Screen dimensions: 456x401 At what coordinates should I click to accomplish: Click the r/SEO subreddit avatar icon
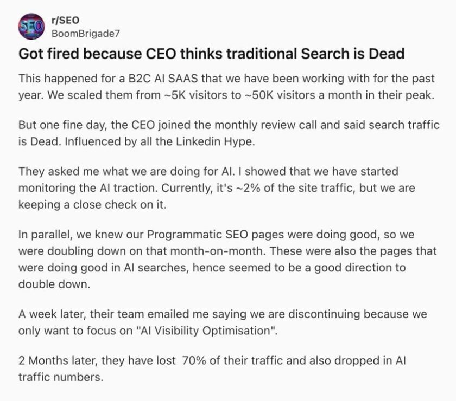point(31,25)
